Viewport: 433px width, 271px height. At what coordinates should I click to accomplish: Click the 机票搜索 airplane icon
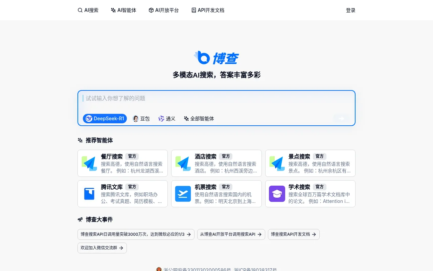click(x=183, y=193)
